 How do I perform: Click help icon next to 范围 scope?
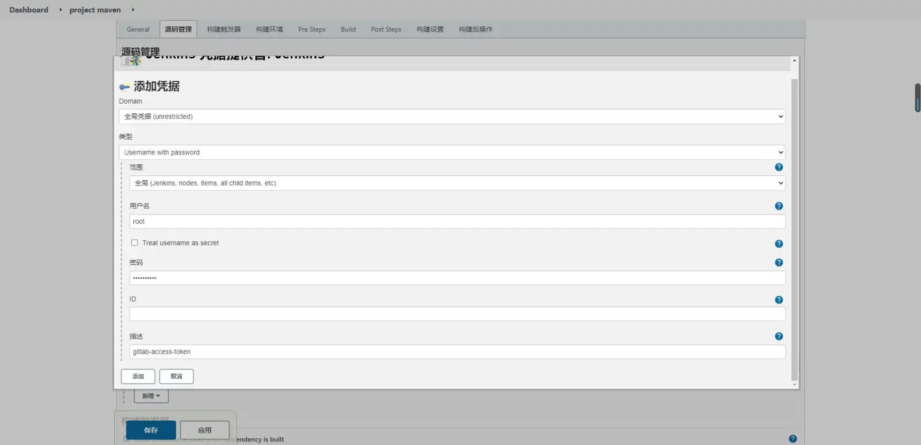(779, 167)
